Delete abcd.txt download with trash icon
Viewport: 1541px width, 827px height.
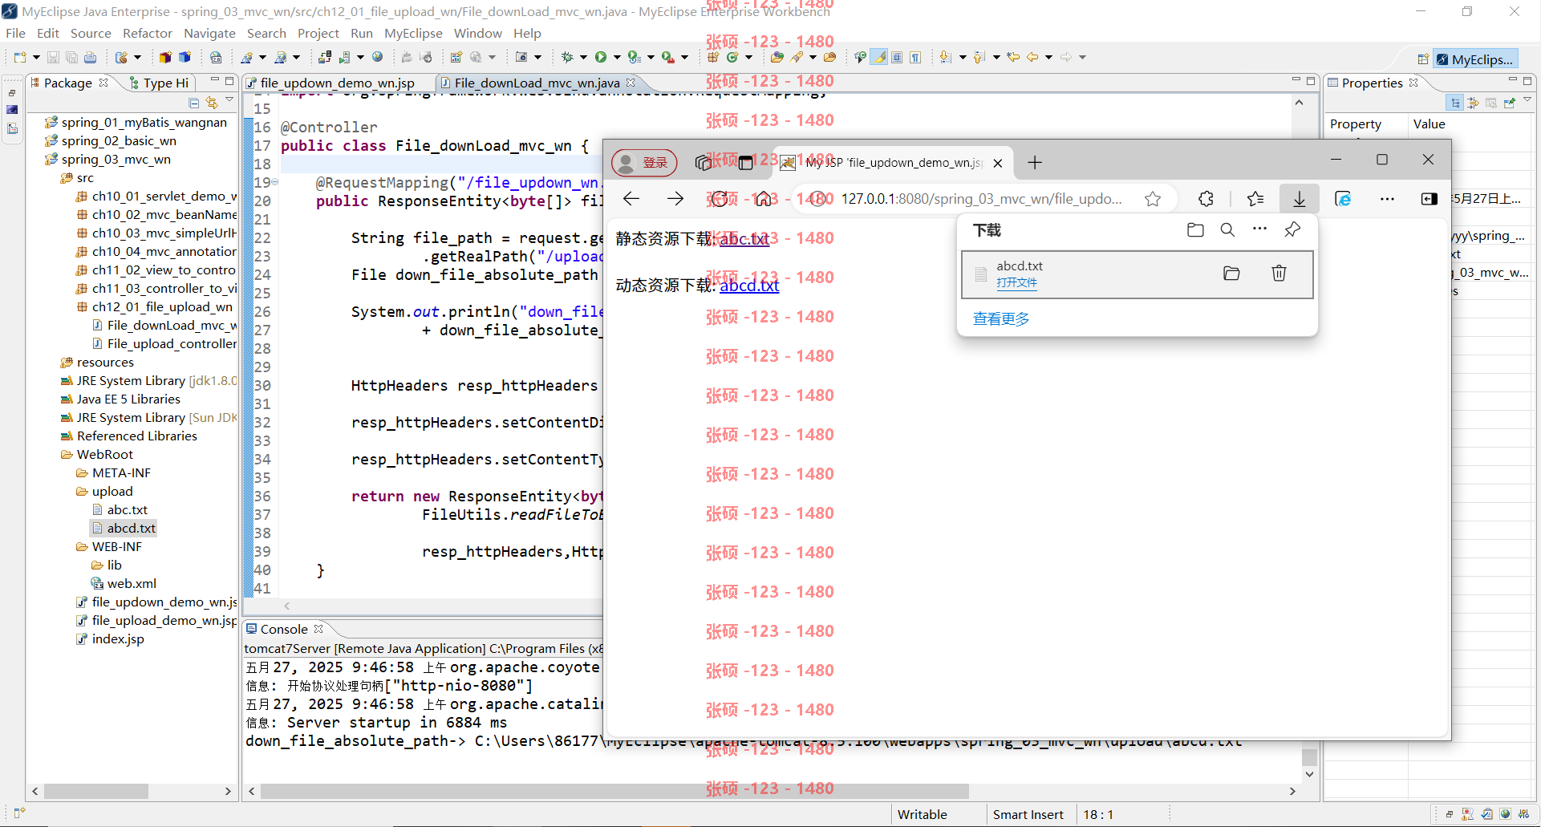pos(1279,274)
